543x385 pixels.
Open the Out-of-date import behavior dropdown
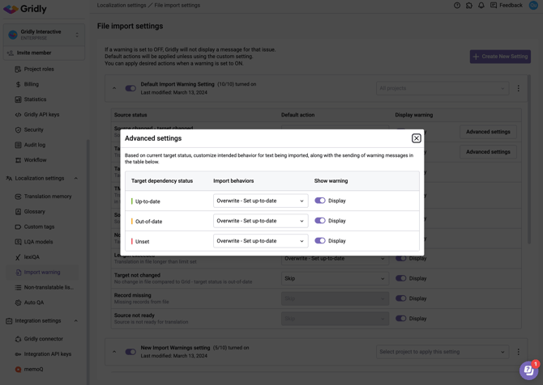260,221
